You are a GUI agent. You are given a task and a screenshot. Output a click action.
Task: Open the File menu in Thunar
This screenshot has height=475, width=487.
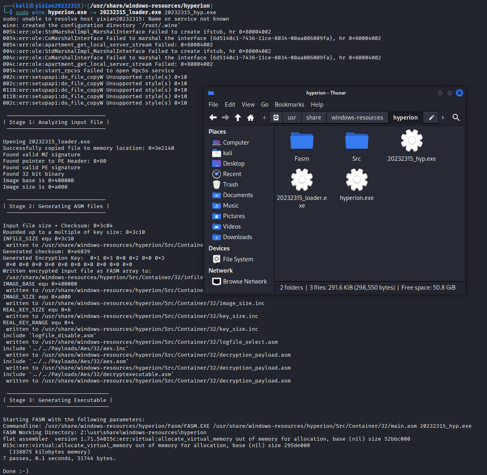pyautogui.click(x=213, y=105)
